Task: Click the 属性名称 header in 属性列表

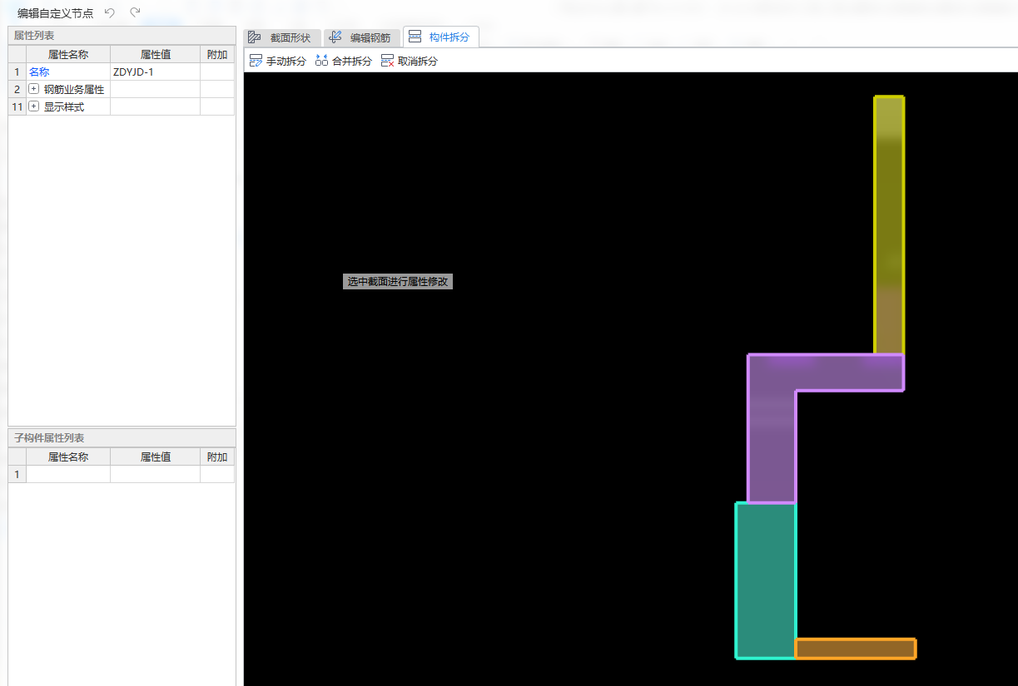Action: [x=68, y=55]
